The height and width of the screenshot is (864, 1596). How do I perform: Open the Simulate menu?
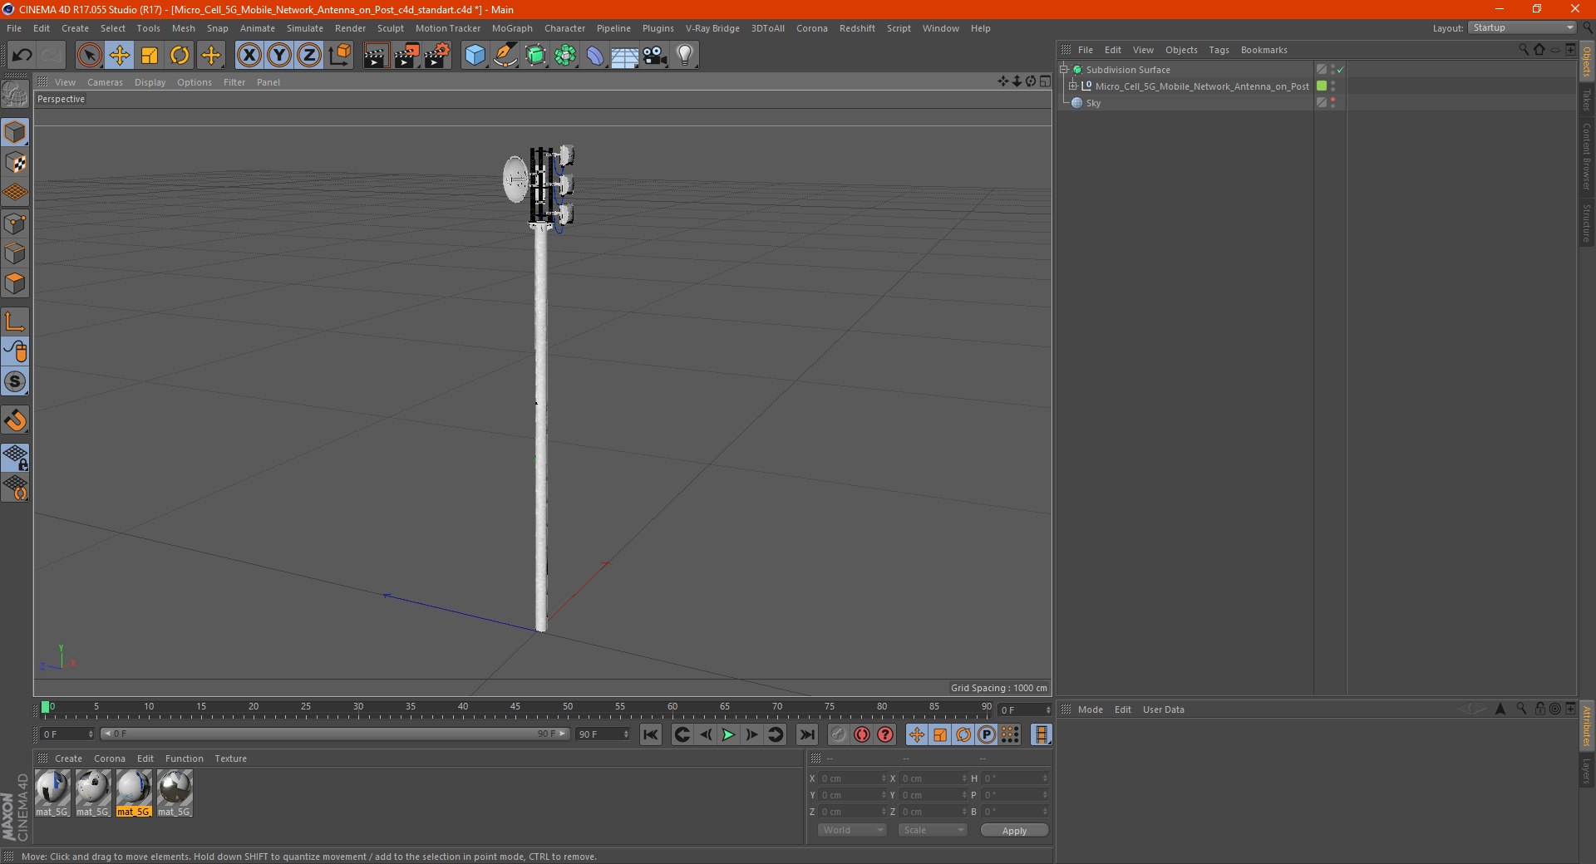click(305, 28)
